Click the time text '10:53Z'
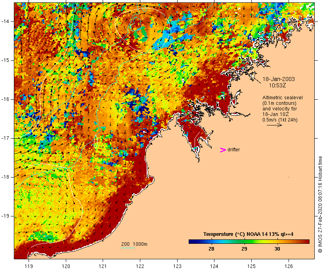This screenshot has height=270, width=325. pos(277,85)
